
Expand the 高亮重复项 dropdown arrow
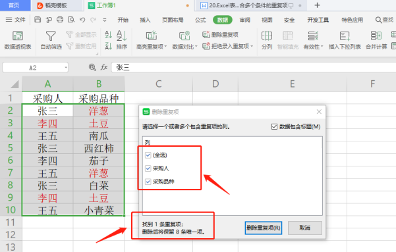coord(165,47)
